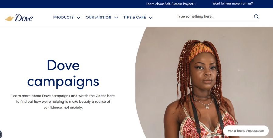Screen dimensions: 273x138
Task: Click Want to hear more from us
Action: click(233, 3)
